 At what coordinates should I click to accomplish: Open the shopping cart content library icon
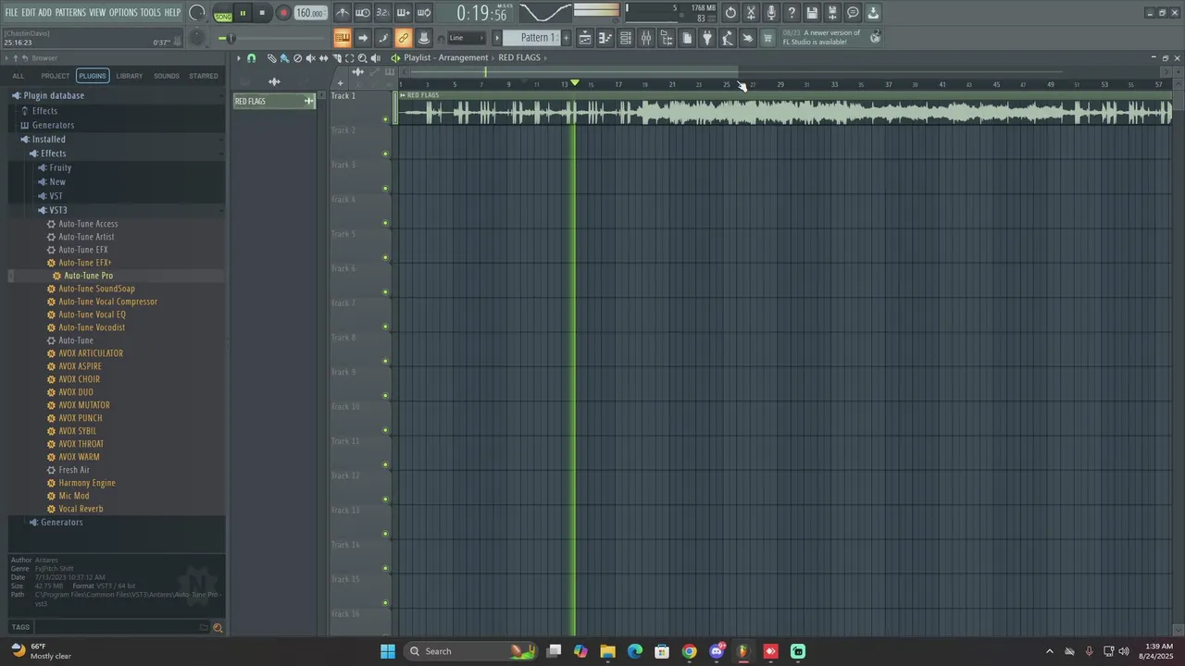[767, 38]
